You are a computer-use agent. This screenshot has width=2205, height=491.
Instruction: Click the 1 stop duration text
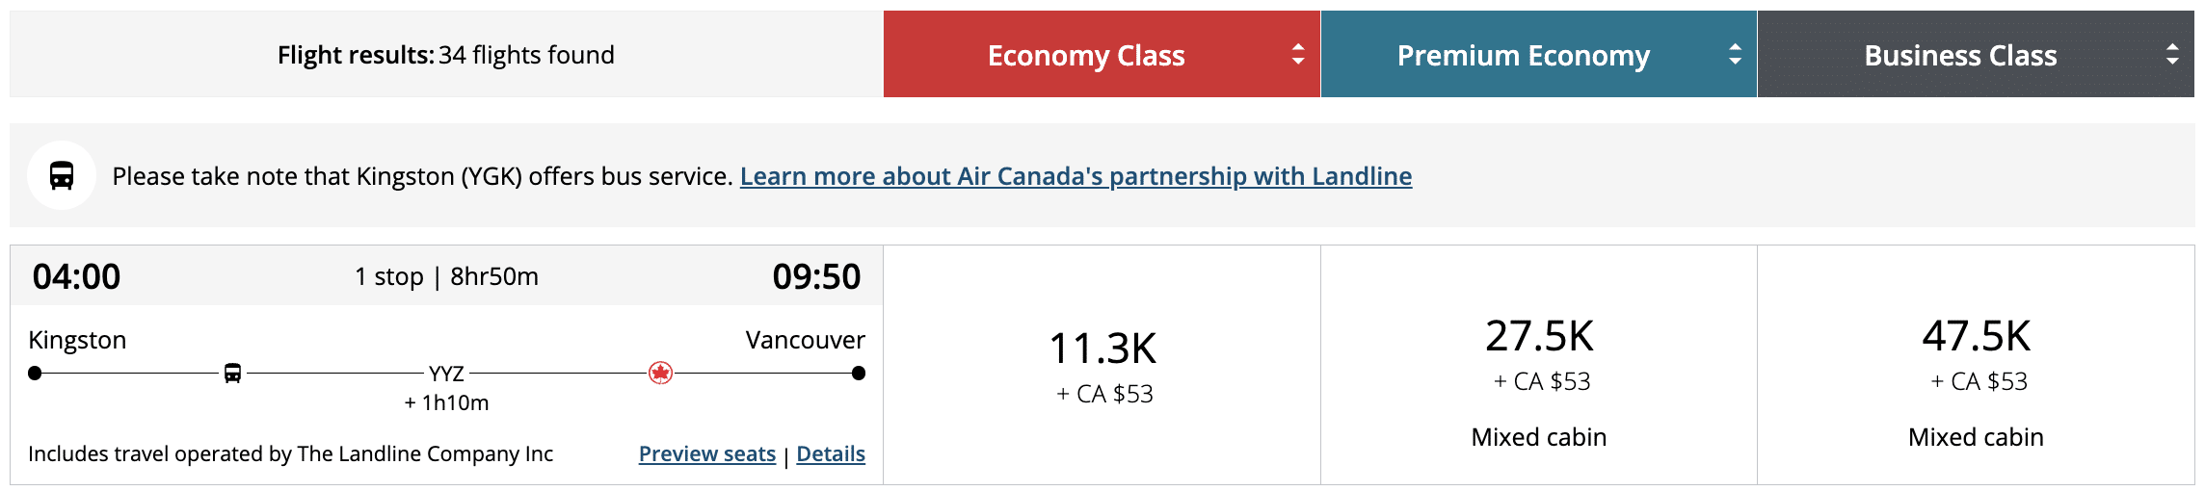point(446,276)
